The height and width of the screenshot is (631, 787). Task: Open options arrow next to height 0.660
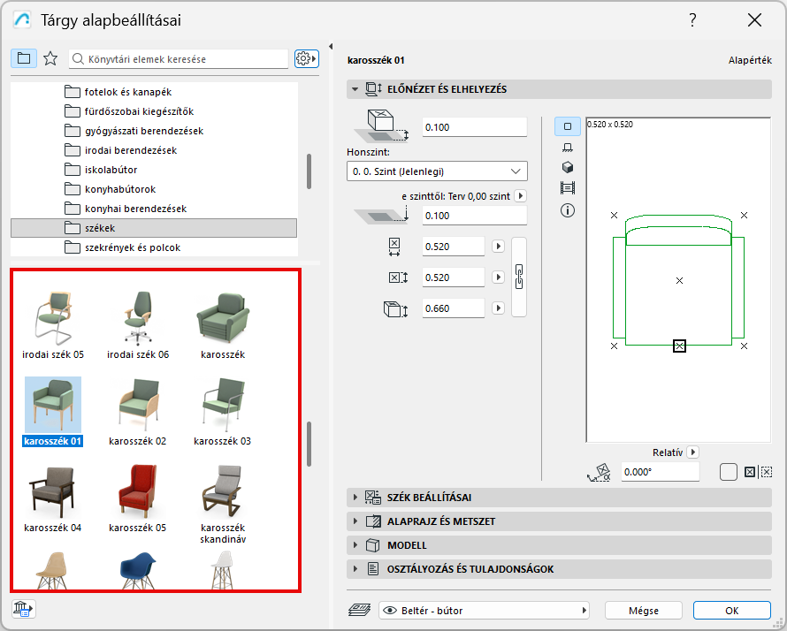click(x=498, y=308)
